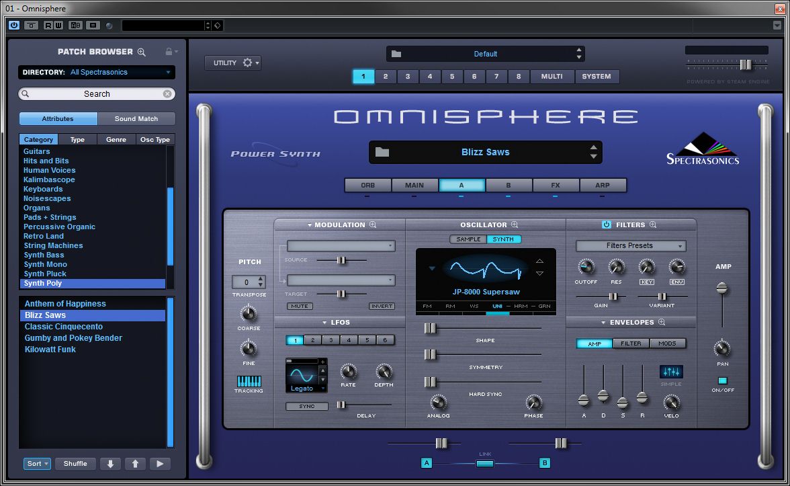This screenshot has height=486, width=790.
Task: Switch to the layer B tab
Action: click(x=509, y=185)
